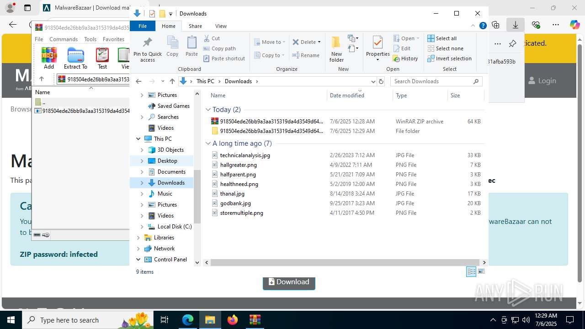Switch to the View ribbon tab
Screen dimensions: 585x329
[x=221, y=26]
